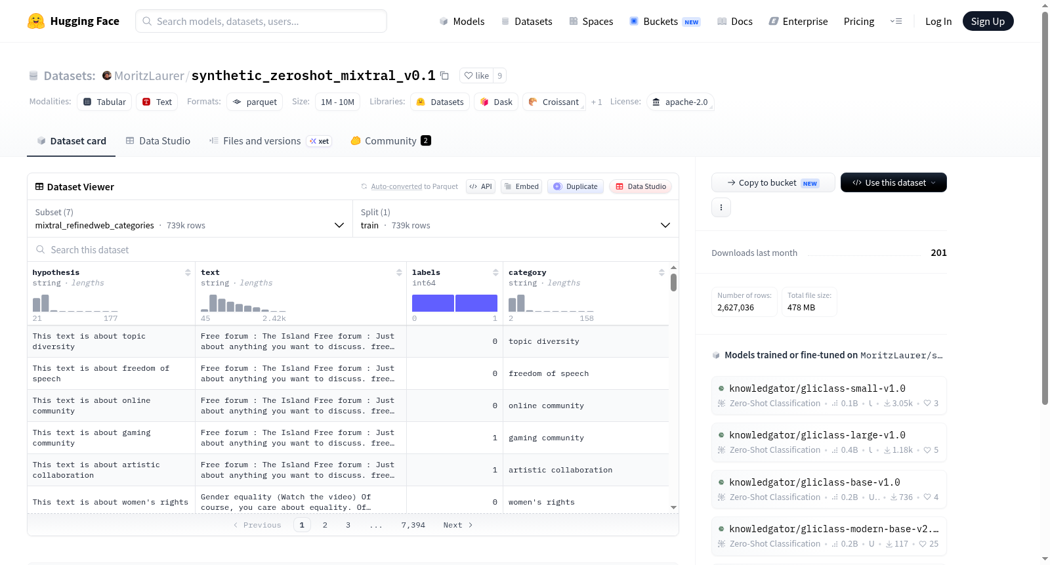Viewport: 1050px width, 565px height.
Task: Click the dataset table vertical scrollbar
Action: [673, 282]
